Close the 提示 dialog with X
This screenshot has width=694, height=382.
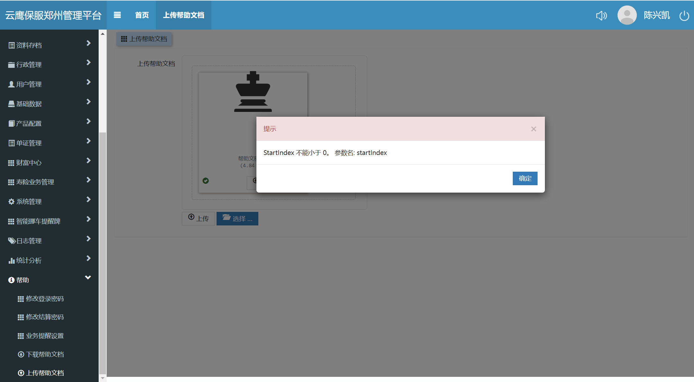534,129
